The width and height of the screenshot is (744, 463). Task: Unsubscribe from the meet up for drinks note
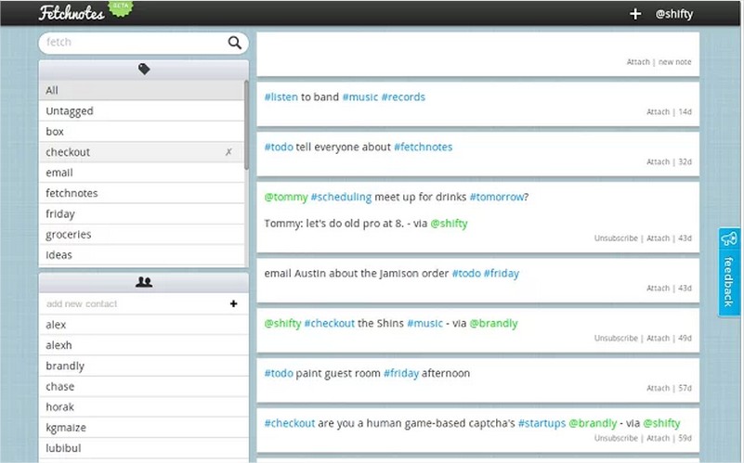point(616,238)
